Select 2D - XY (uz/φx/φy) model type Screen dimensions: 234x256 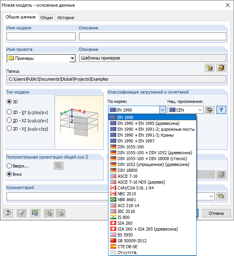[x=9, y=112]
